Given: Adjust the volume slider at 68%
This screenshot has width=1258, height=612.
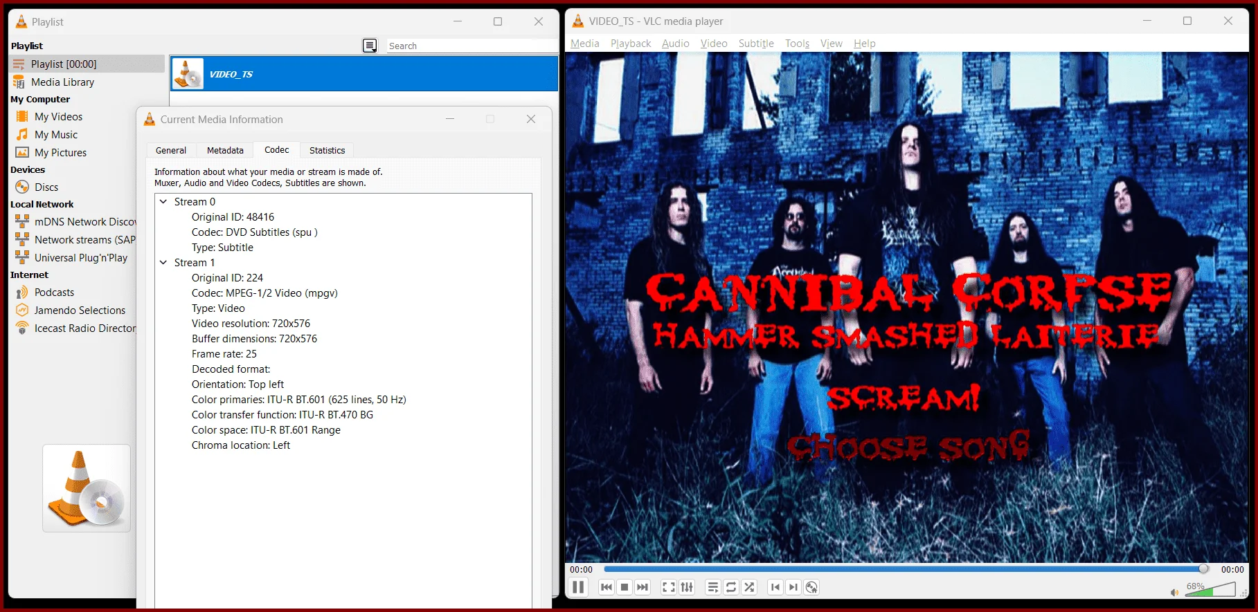Looking at the screenshot, I should 1210,589.
